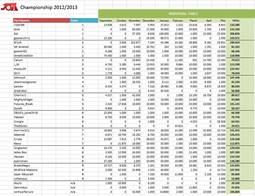Click Sol's total 206.836
The image size is (255, 196).
click(235, 34)
